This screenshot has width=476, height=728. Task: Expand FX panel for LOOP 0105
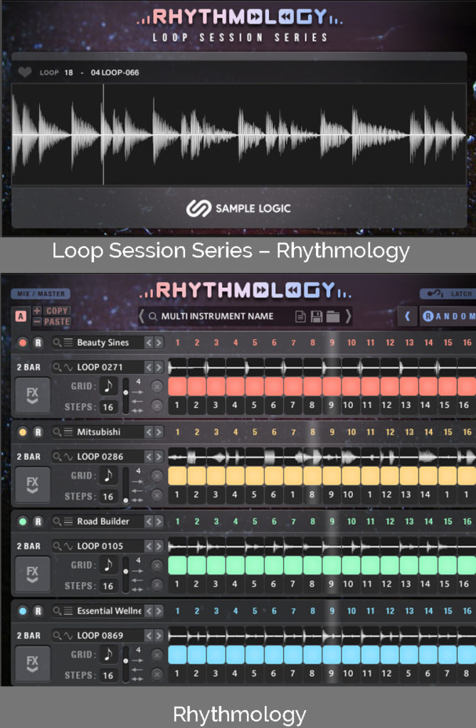[32, 574]
